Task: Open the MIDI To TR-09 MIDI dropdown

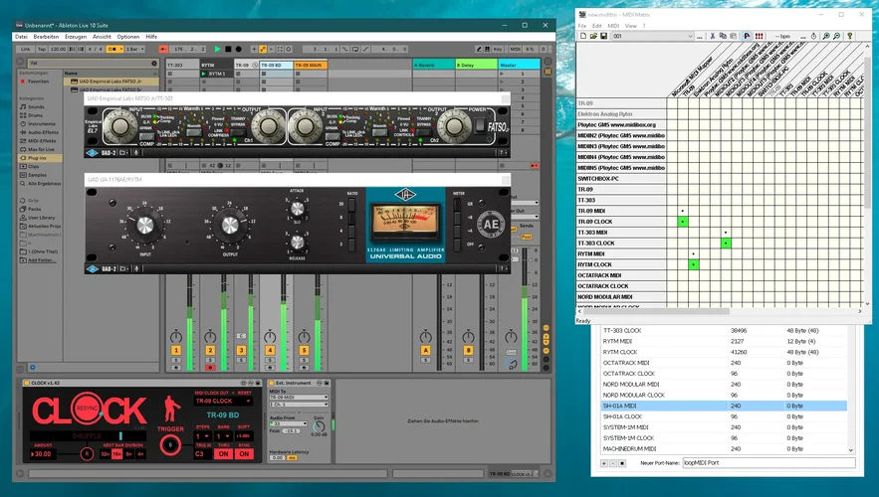Action: click(x=299, y=397)
